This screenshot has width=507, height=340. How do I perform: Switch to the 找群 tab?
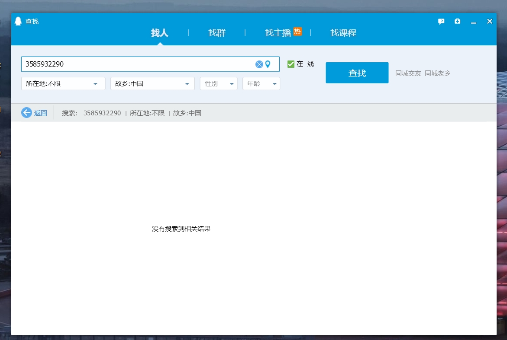tap(217, 33)
